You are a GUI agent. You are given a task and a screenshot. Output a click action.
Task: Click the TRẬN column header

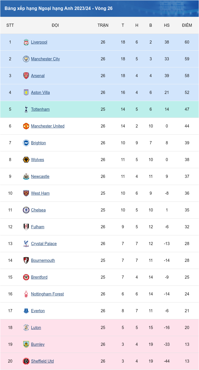coord(103,25)
